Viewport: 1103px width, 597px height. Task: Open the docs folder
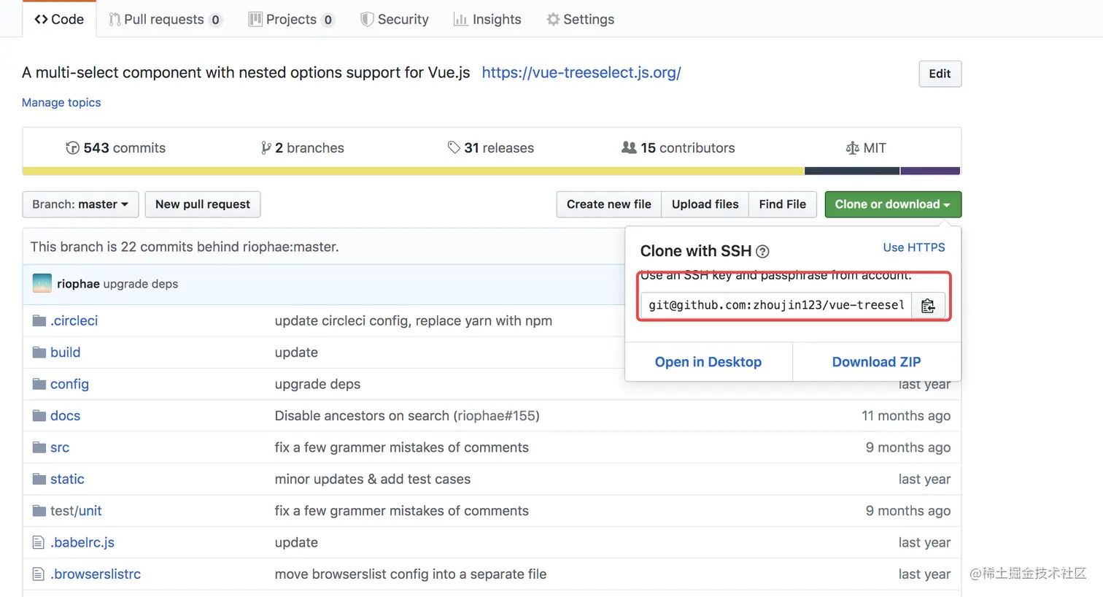(65, 416)
